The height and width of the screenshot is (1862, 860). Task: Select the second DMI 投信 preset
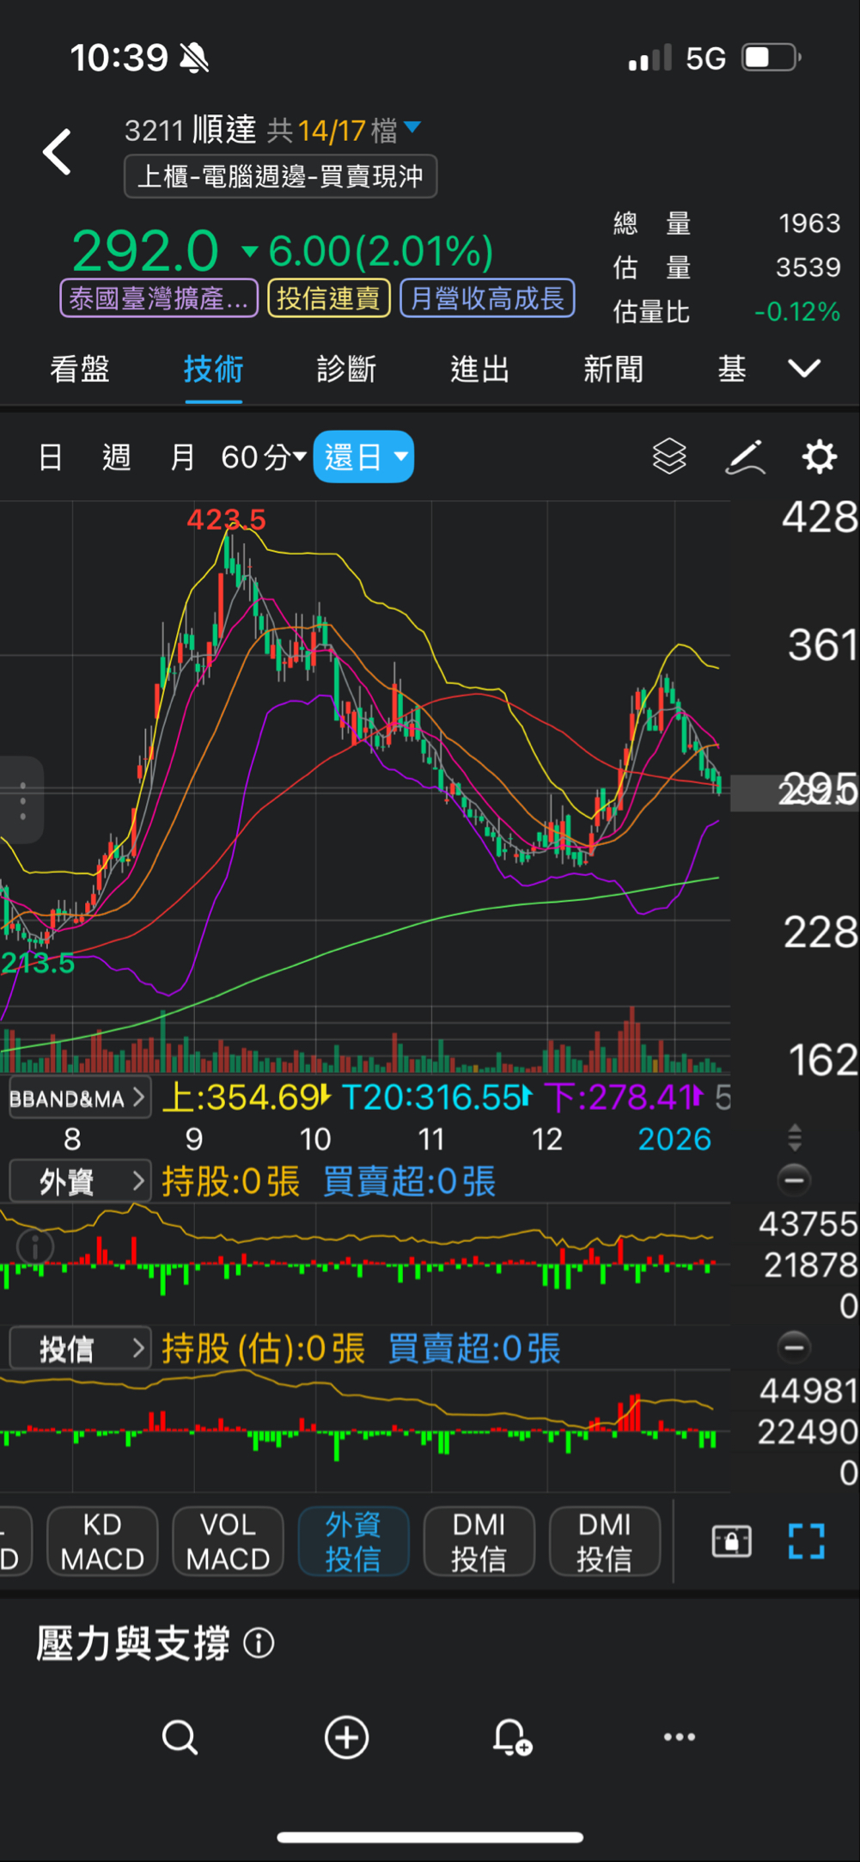click(605, 1541)
